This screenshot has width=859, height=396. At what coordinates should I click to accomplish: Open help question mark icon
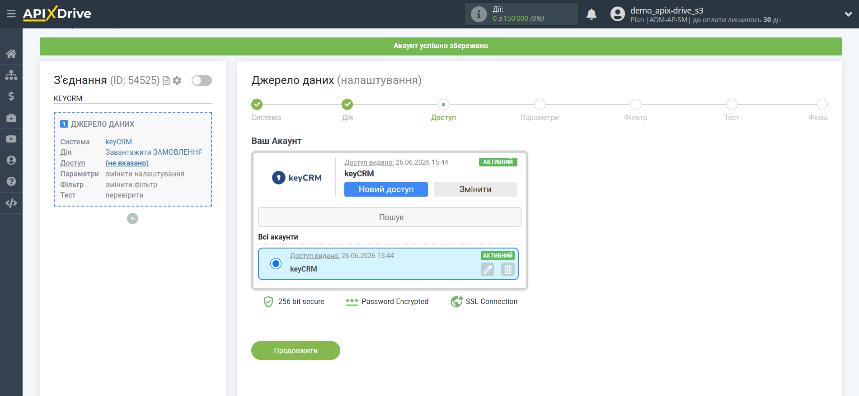pos(11,181)
